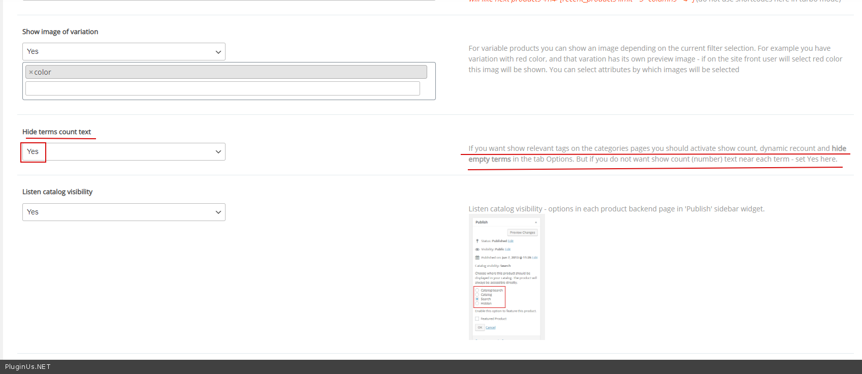Screen dimensions: 862x374
Task: Open the Publish widget example screenshot
Action: [x=506, y=277]
